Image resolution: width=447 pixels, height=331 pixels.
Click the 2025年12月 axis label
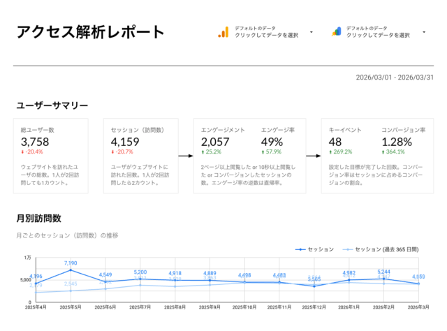tap(314, 307)
